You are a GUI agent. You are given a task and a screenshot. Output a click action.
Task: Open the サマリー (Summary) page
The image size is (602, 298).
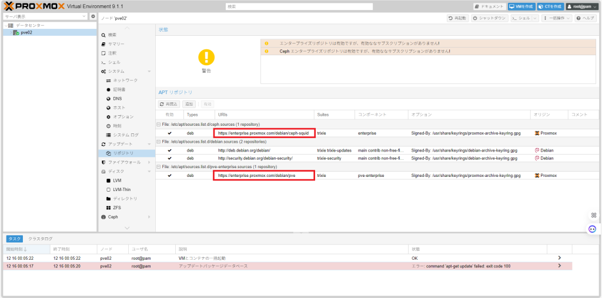(116, 44)
